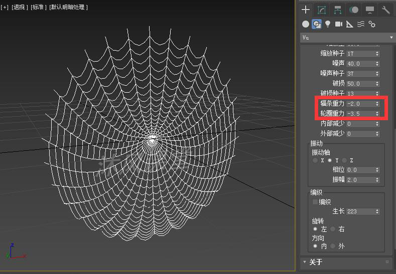Expand the 关于 rollout

316,262
